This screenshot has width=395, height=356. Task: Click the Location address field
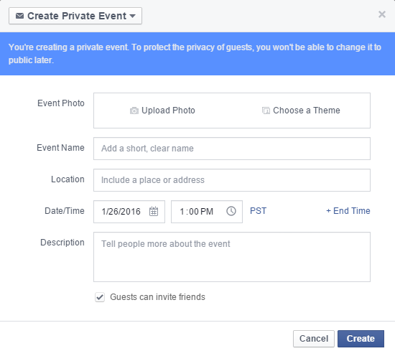pyautogui.click(x=232, y=180)
